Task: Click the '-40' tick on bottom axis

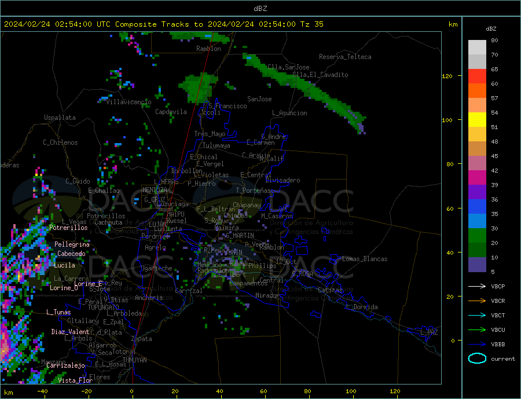Action: 42,391
